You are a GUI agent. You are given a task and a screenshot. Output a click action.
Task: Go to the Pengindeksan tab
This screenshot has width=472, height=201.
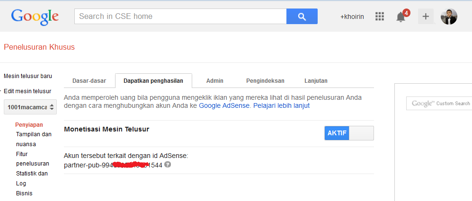click(265, 81)
